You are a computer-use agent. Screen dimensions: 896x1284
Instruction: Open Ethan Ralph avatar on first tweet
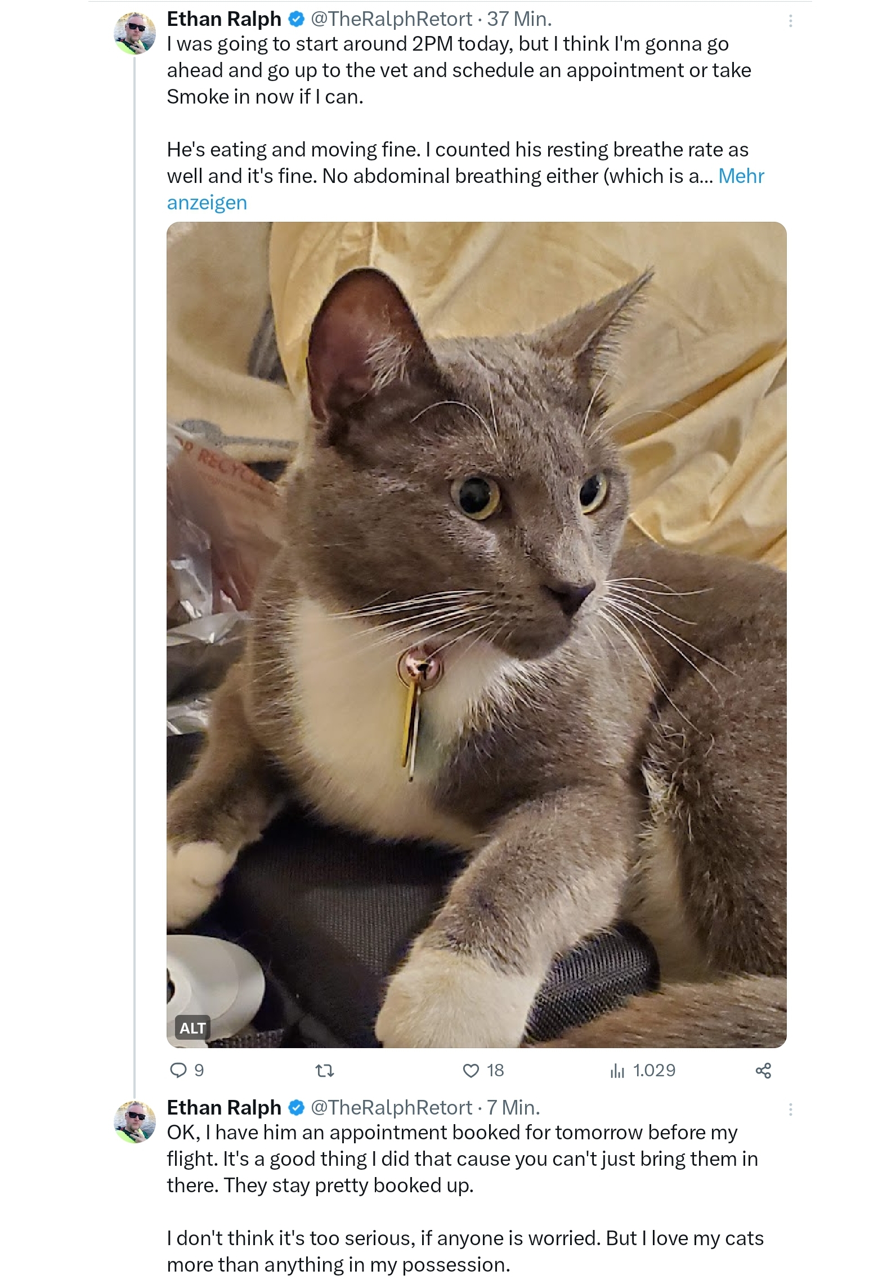pos(135,33)
